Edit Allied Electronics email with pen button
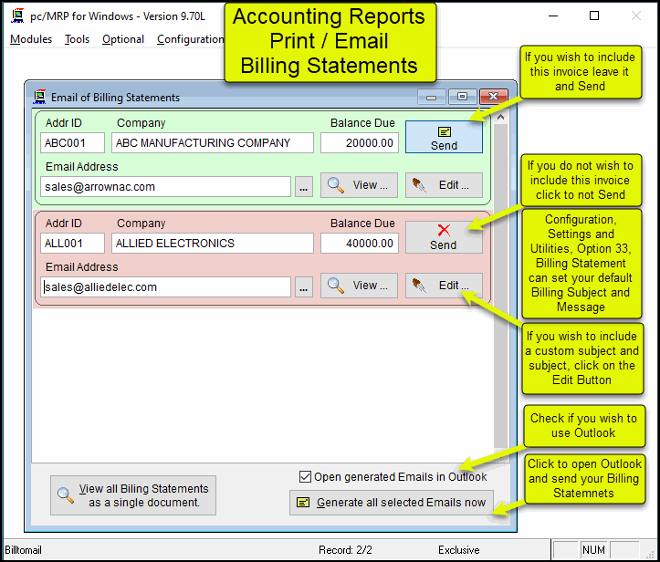 (x=444, y=286)
